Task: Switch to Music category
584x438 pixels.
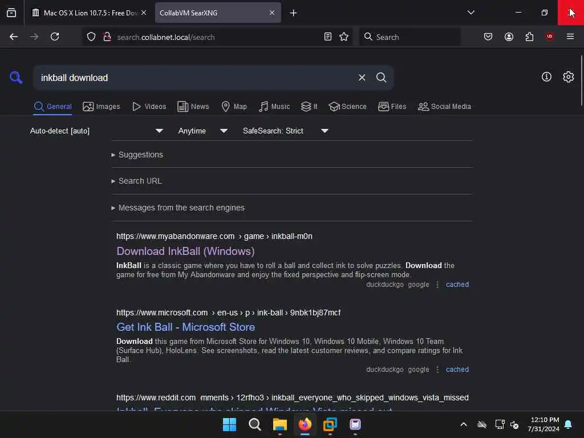Action: point(274,107)
